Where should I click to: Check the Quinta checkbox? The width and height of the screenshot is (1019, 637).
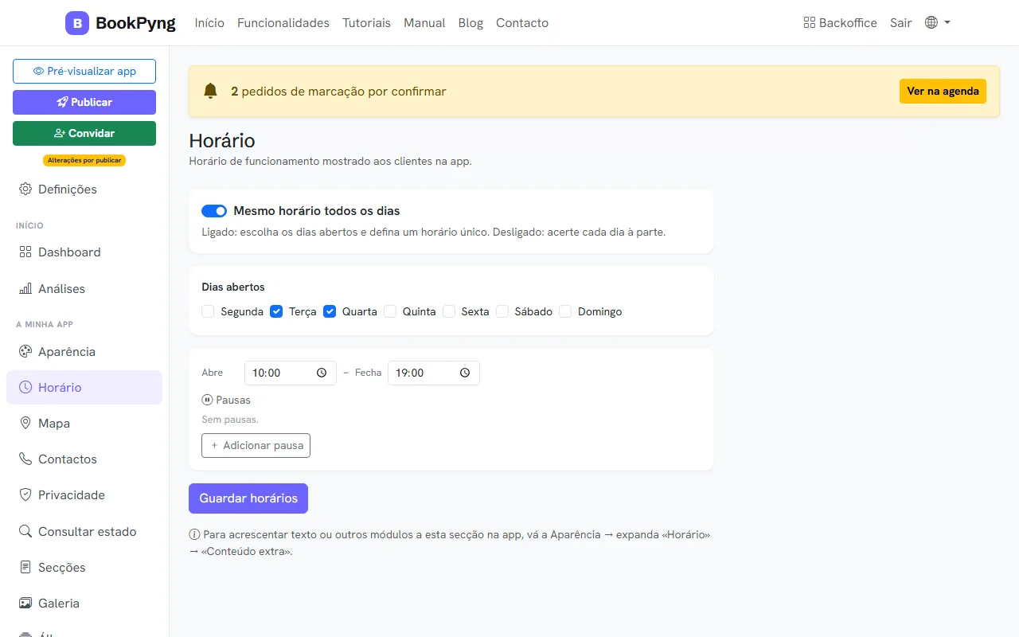click(x=390, y=311)
